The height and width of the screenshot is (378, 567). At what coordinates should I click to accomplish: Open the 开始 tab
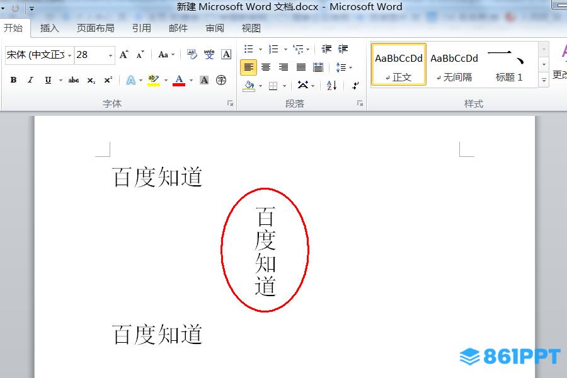point(13,28)
